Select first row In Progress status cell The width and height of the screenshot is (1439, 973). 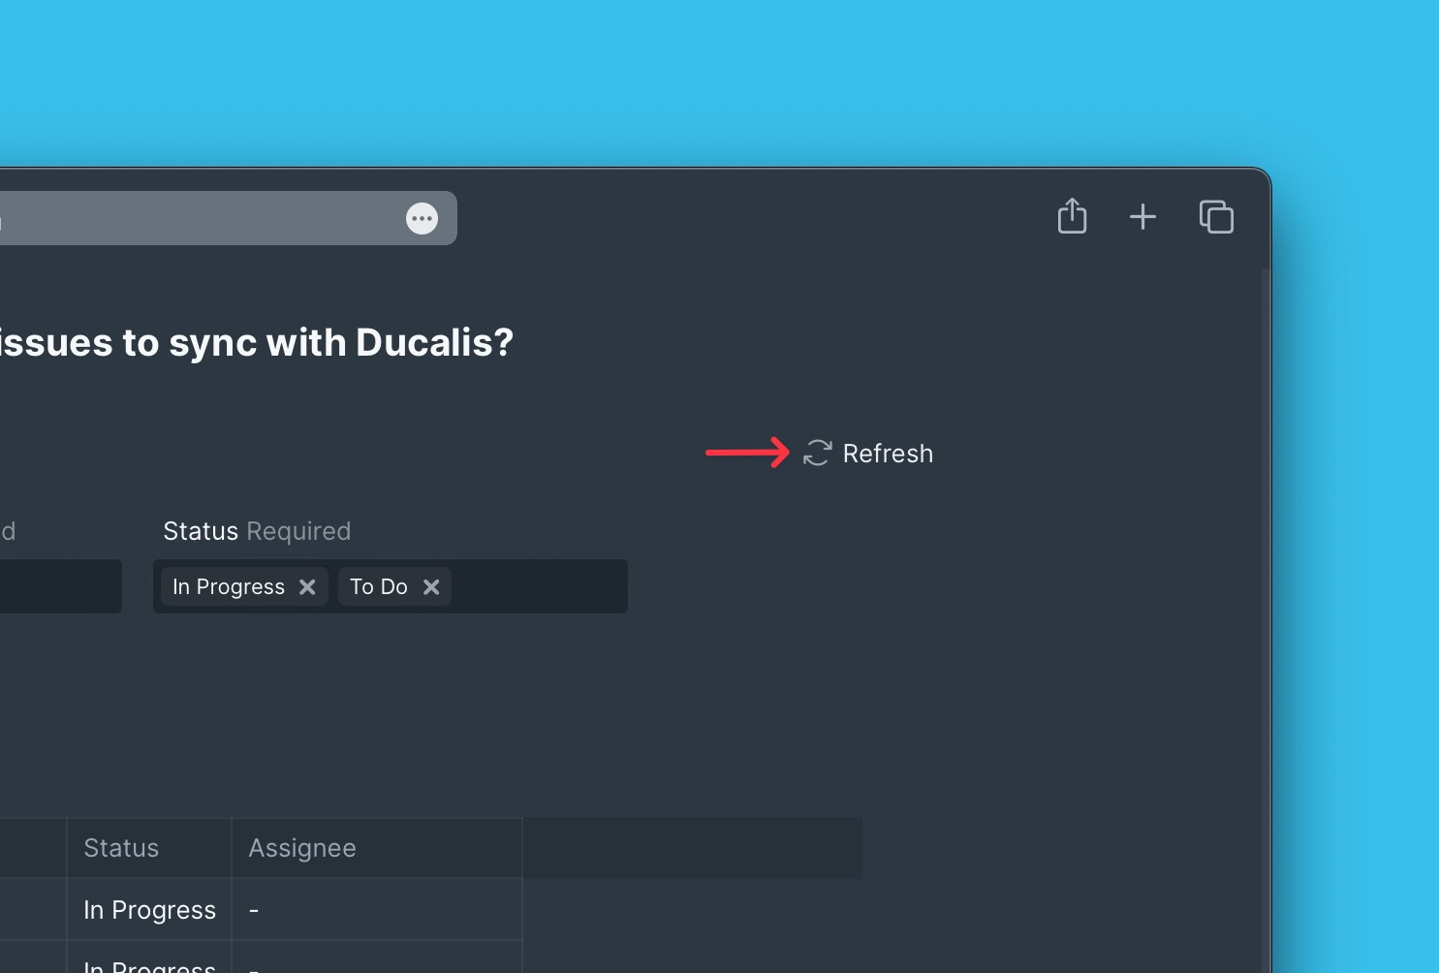click(149, 910)
